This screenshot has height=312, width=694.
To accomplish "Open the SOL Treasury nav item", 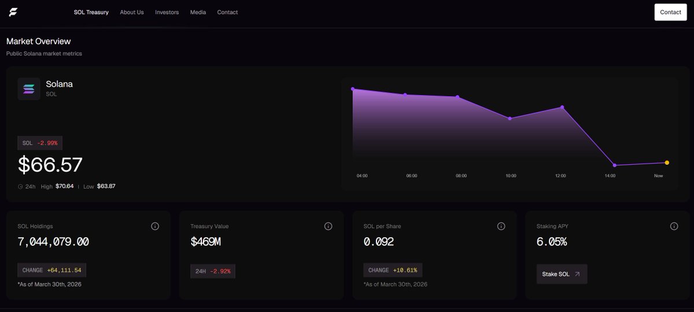I will (91, 12).
